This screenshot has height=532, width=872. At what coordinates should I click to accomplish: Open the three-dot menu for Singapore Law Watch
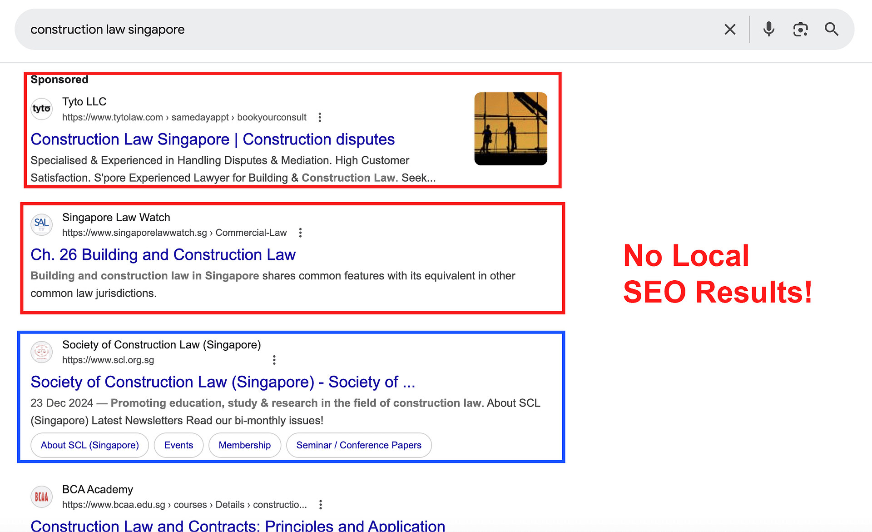pos(300,233)
